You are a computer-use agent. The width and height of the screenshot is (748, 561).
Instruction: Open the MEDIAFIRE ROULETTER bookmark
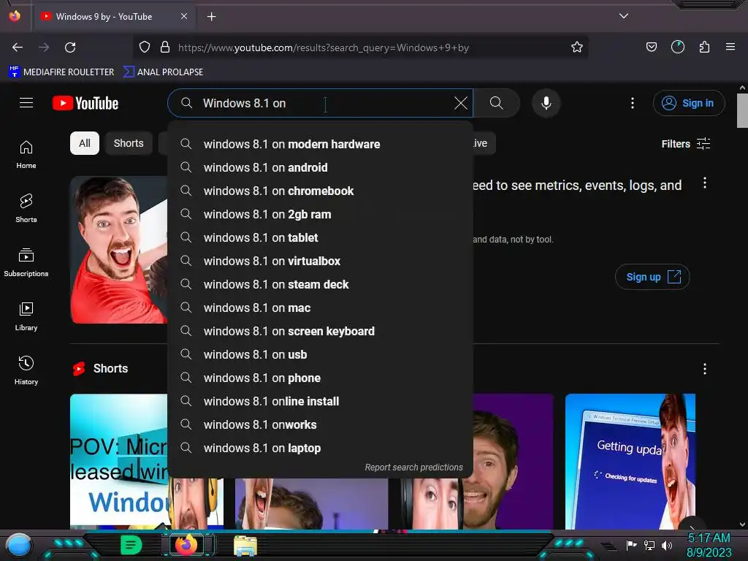pos(61,72)
